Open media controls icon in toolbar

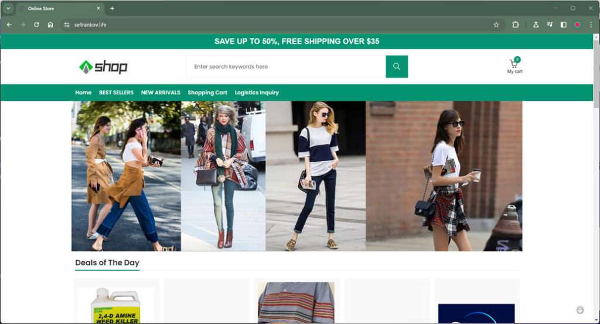550,25
